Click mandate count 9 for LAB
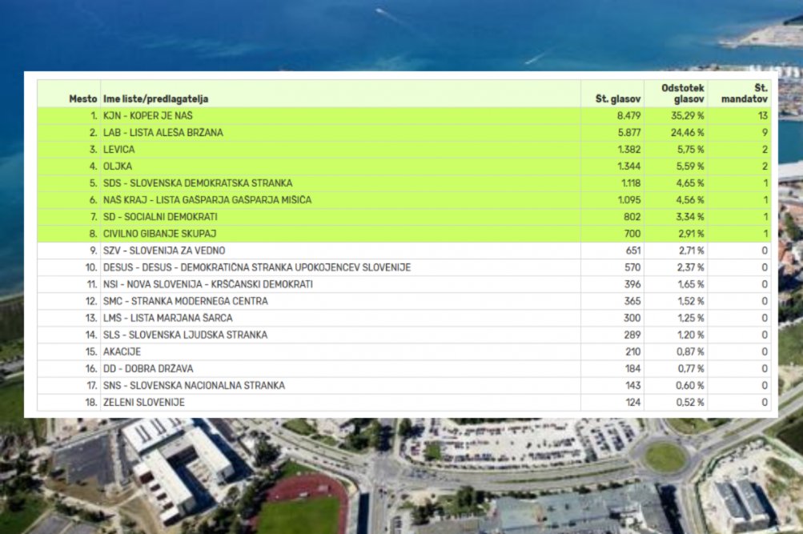 [765, 133]
